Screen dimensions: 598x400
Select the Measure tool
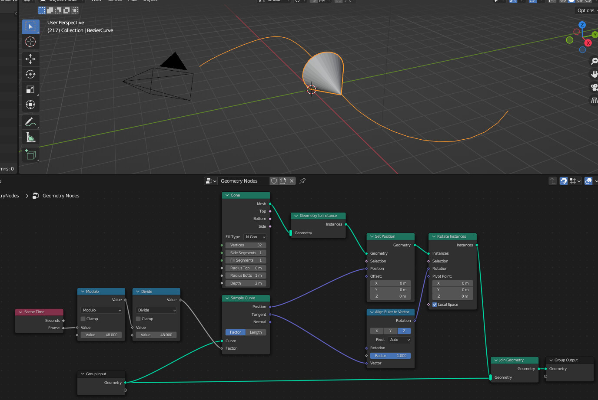(x=31, y=137)
